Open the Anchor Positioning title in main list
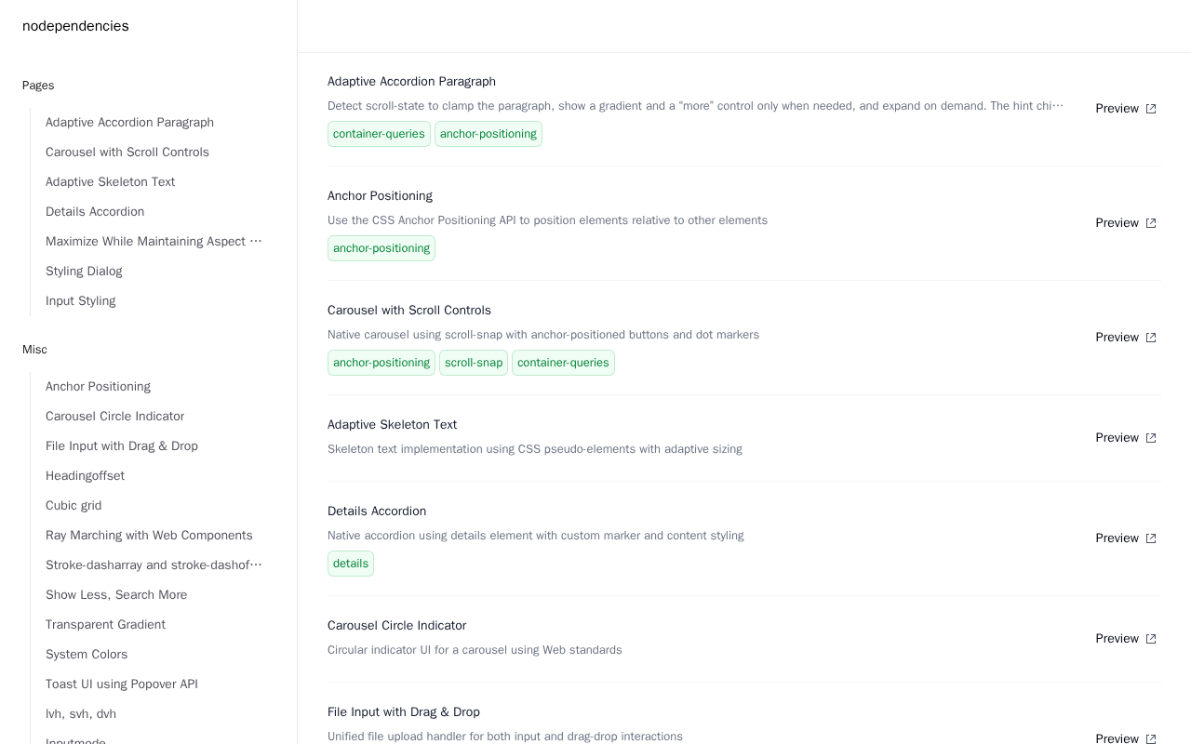Image resolution: width=1191 pixels, height=744 pixels. point(380,196)
